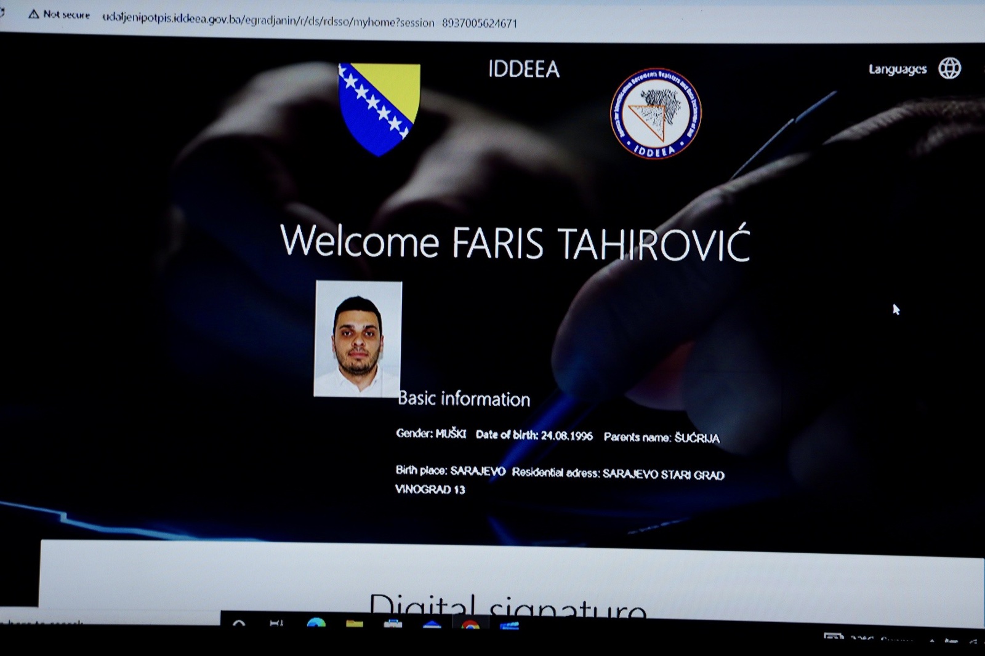Screen dimensions: 985x656
Task: Click the blue taskbar app right of Chrome
Action: tap(510, 625)
